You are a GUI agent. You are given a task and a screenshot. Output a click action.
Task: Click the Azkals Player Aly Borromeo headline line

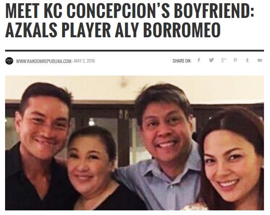click(x=113, y=29)
